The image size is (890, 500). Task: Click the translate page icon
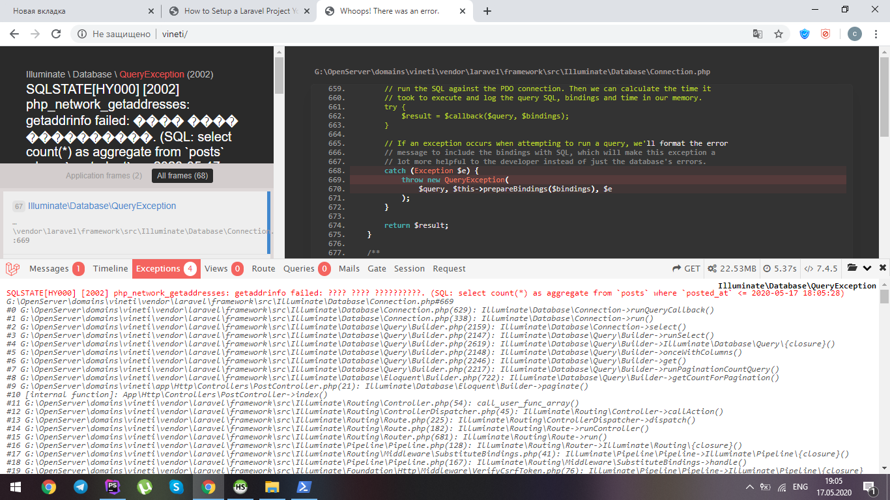(758, 34)
